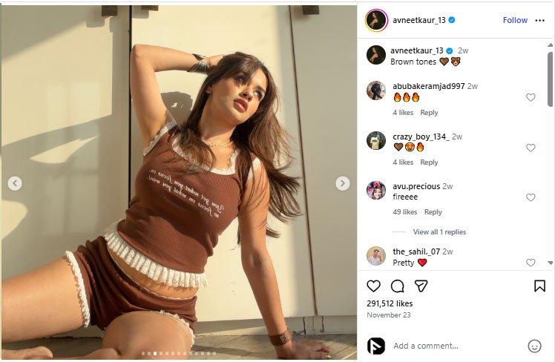Screen dimensions: 555x362
Task: Share post via paper plane icon
Action: point(421,286)
